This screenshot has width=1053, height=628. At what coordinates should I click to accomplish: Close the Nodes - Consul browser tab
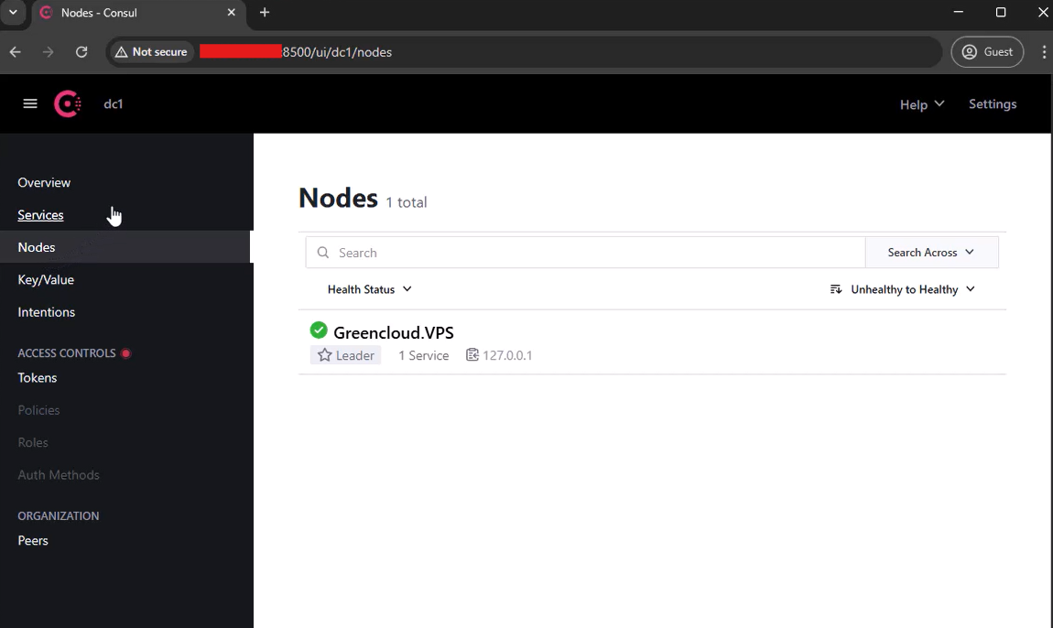click(231, 12)
